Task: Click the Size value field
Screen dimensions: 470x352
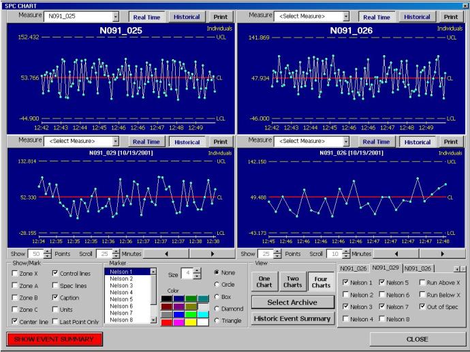Action: click(x=187, y=273)
